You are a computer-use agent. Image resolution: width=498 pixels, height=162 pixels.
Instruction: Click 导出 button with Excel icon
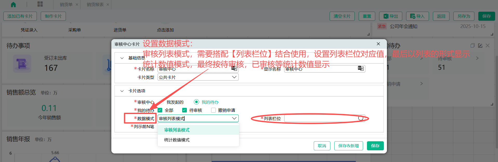[391, 16]
